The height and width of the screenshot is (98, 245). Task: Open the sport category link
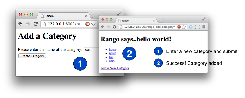(x=112, y=53)
